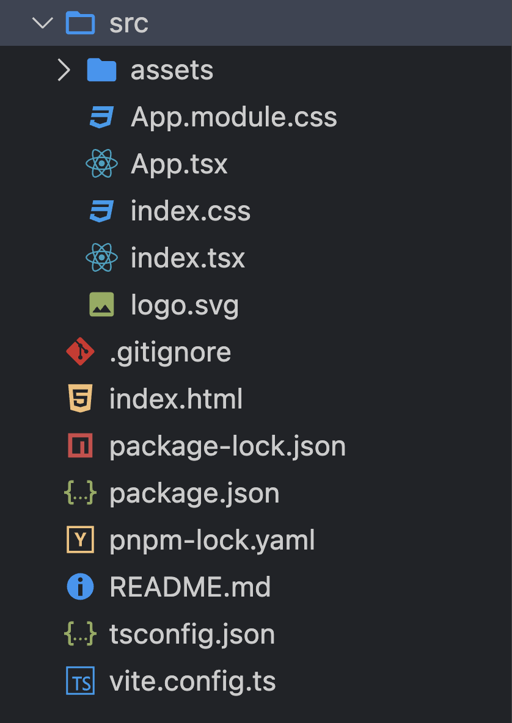This screenshot has width=512, height=723.
Task: Select the index.html file name
Action: pos(176,399)
